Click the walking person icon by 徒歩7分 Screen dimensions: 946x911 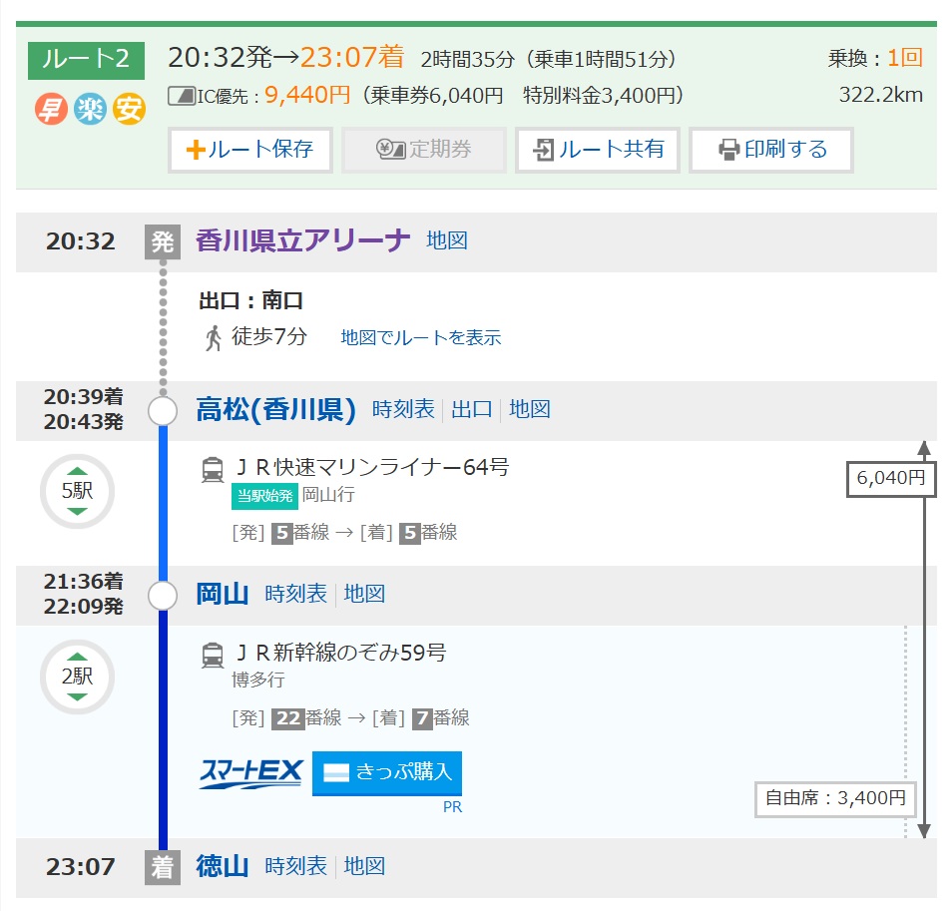(x=213, y=338)
